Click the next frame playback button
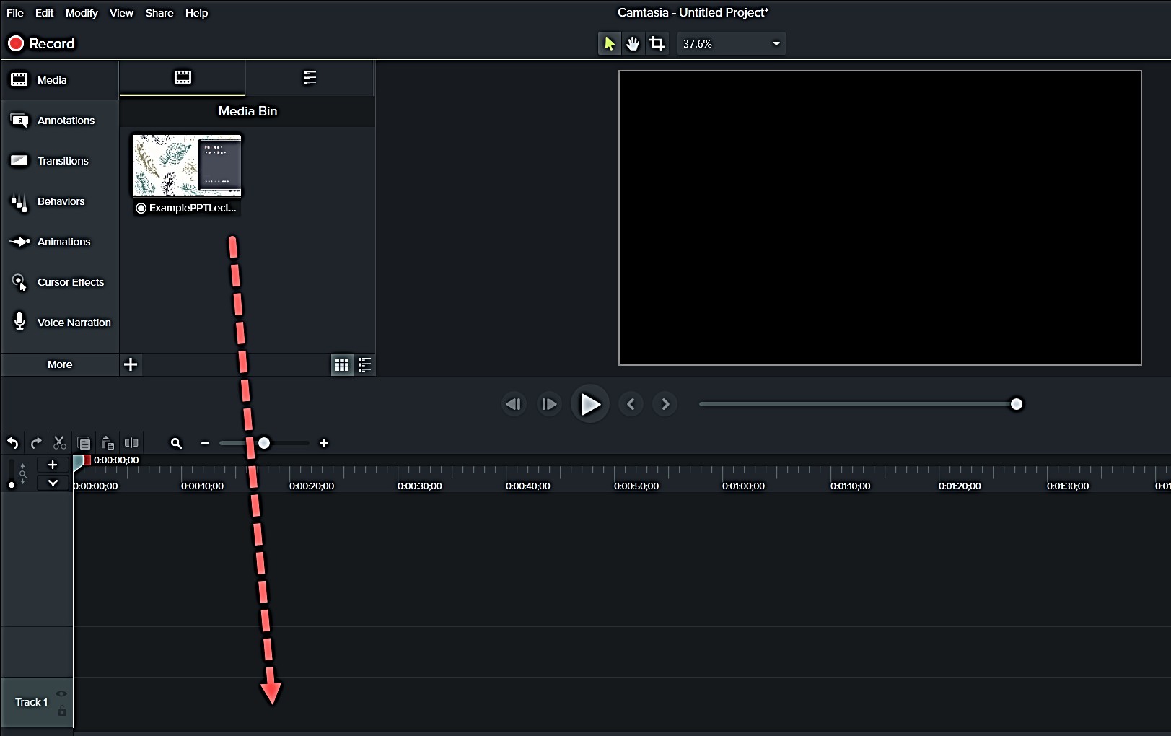 pos(549,404)
